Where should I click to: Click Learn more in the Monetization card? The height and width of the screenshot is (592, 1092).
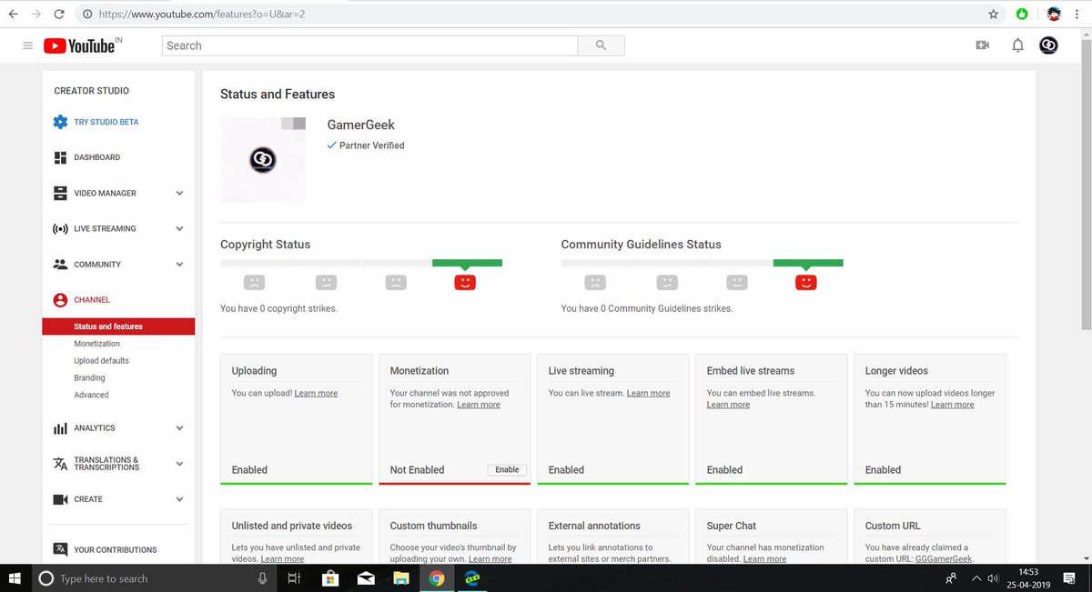pos(479,404)
